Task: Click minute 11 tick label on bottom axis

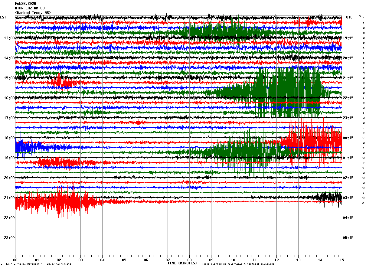Action: pos(255,260)
